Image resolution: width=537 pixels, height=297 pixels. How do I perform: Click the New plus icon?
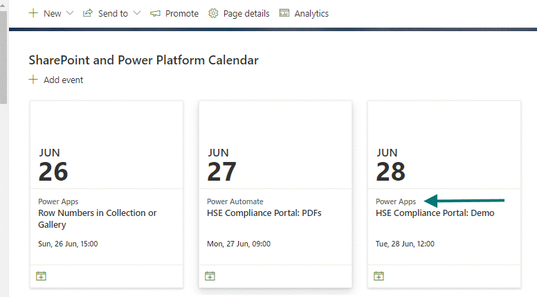(33, 13)
